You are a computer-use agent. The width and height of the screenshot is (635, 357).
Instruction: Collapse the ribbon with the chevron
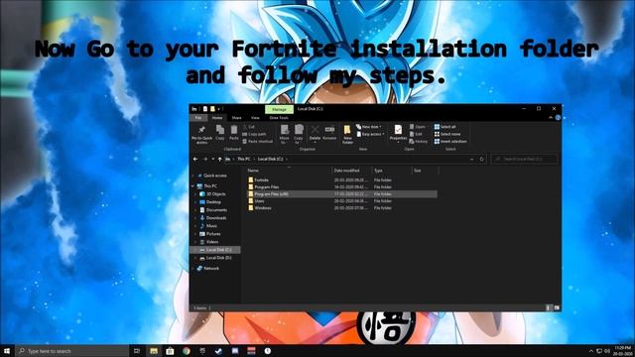pyautogui.click(x=551, y=118)
